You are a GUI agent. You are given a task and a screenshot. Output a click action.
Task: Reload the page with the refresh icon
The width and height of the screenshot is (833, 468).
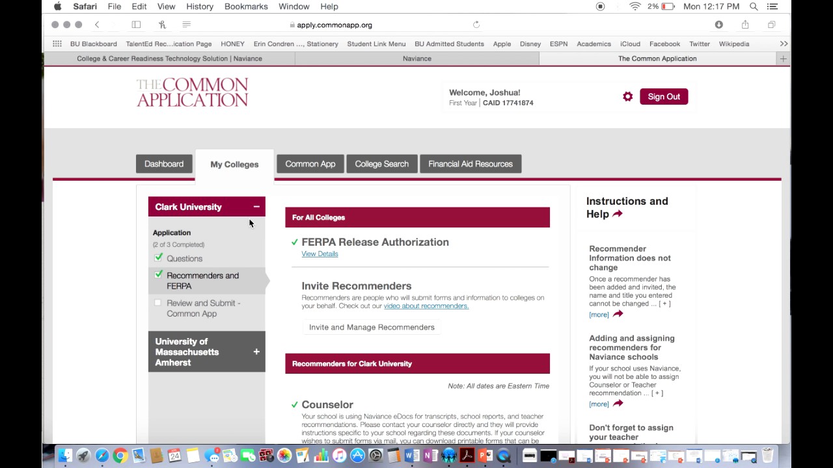(x=476, y=25)
